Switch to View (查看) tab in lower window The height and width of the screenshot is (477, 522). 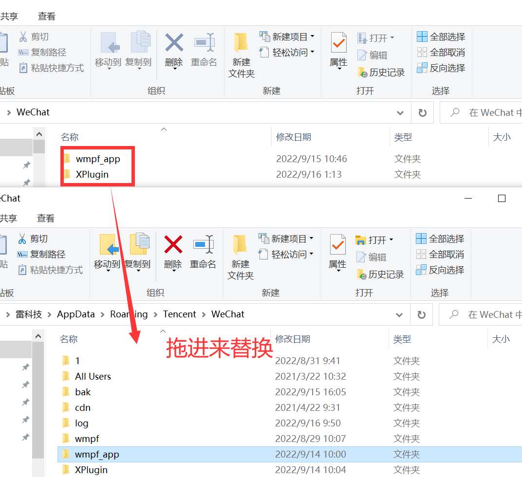point(46,218)
